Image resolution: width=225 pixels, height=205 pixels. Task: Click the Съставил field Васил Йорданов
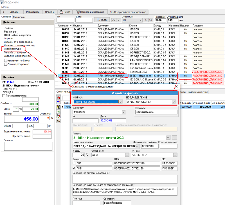[x=117, y=203]
